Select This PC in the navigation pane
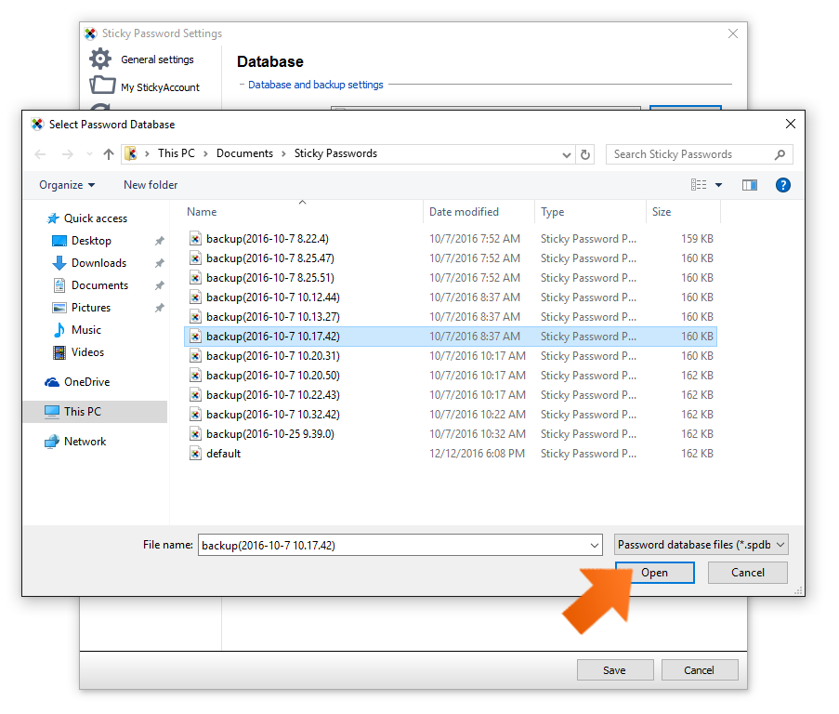839x714 pixels. point(96,412)
